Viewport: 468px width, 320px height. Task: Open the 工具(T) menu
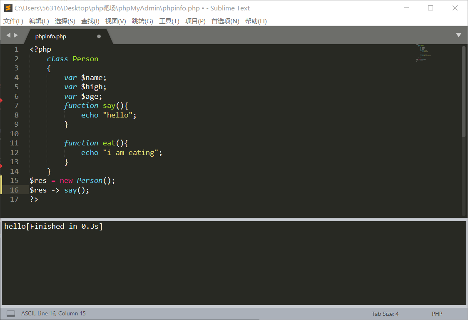(169, 21)
